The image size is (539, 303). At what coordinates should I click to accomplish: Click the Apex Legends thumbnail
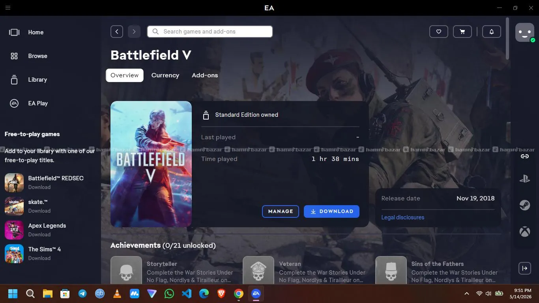pos(14,230)
